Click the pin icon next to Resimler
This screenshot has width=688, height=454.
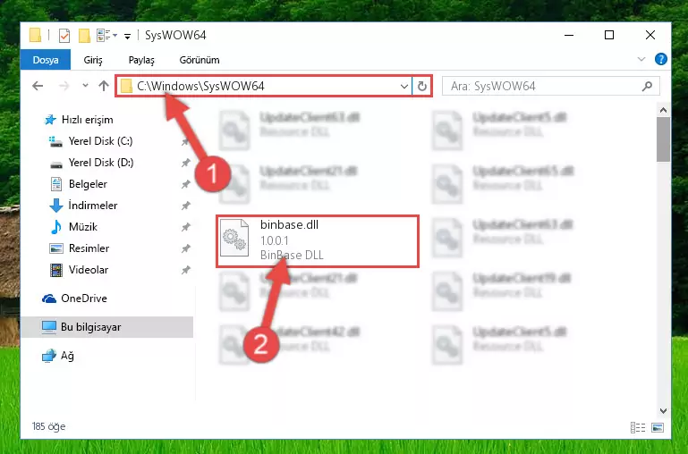(185, 248)
